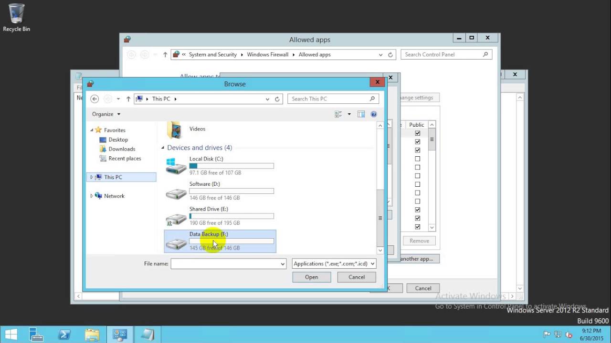Select the Videos folder icon
Image resolution: width=611 pixels, height=343 pixels.
(x=174, y=130)
